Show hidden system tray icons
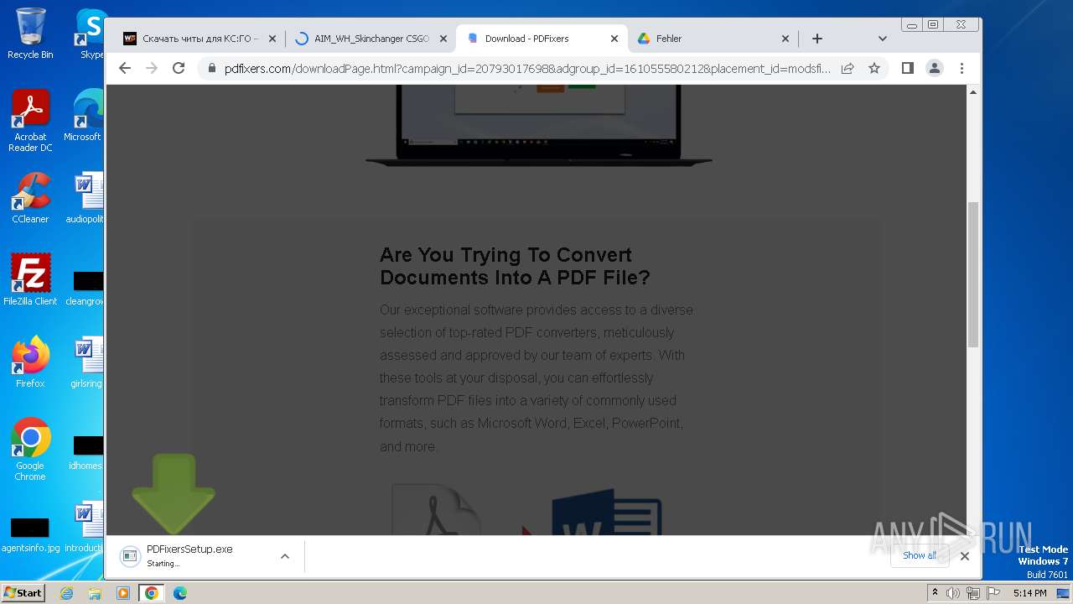The height and width of the screenshot is (604, 1073). tap(935, 593)
